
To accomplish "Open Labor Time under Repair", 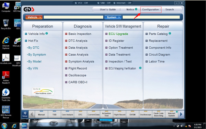I will (157, 61).
